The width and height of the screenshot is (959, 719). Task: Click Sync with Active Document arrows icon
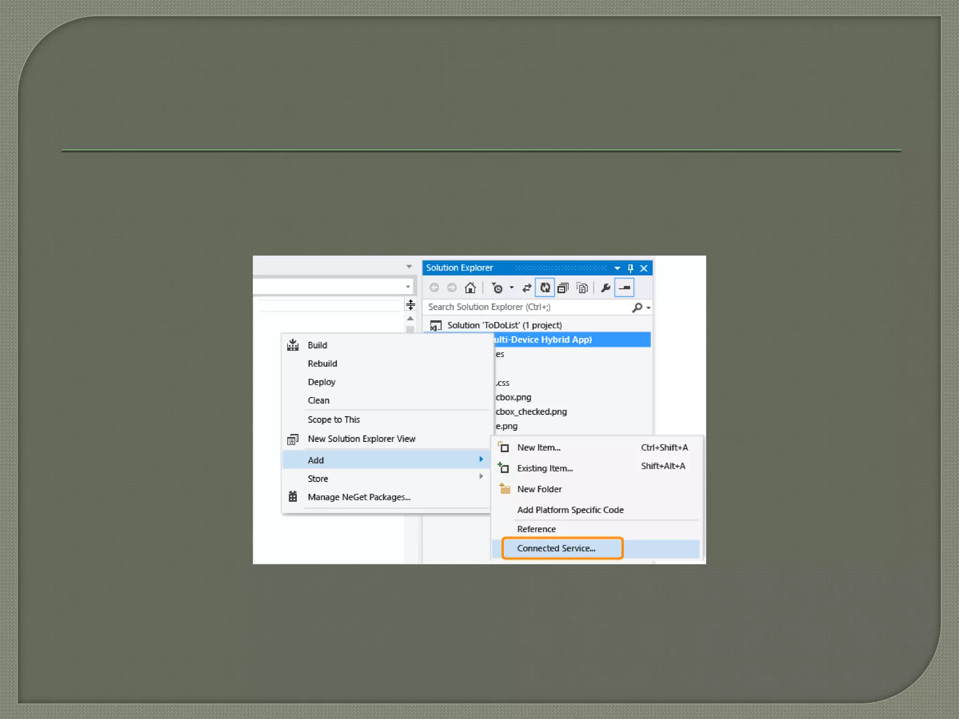click(527, 288)
